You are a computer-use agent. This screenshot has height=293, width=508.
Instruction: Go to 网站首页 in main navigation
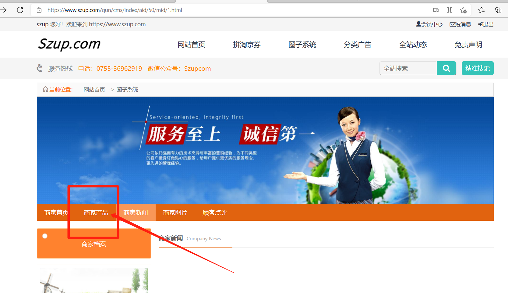click(x=191, y=45)
